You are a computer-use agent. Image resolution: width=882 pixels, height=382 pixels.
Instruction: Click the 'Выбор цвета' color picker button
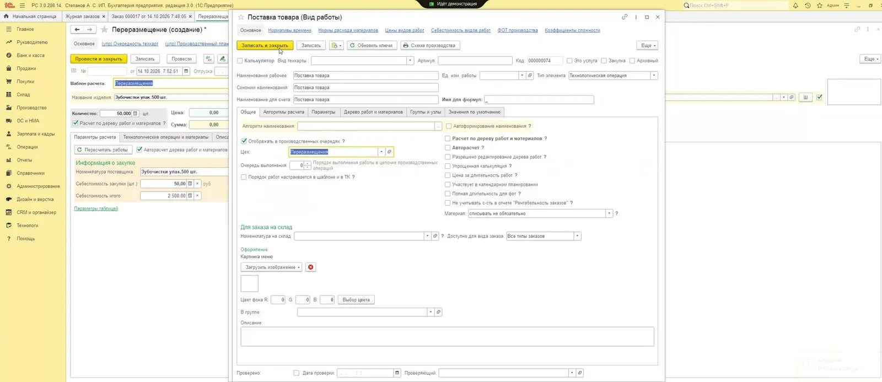(356, 300)
